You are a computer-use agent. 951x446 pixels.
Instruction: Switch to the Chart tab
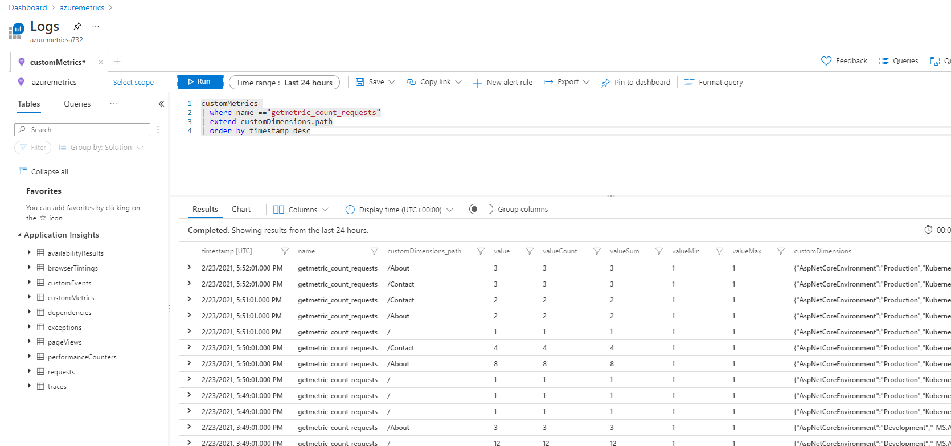coord(241,210)
